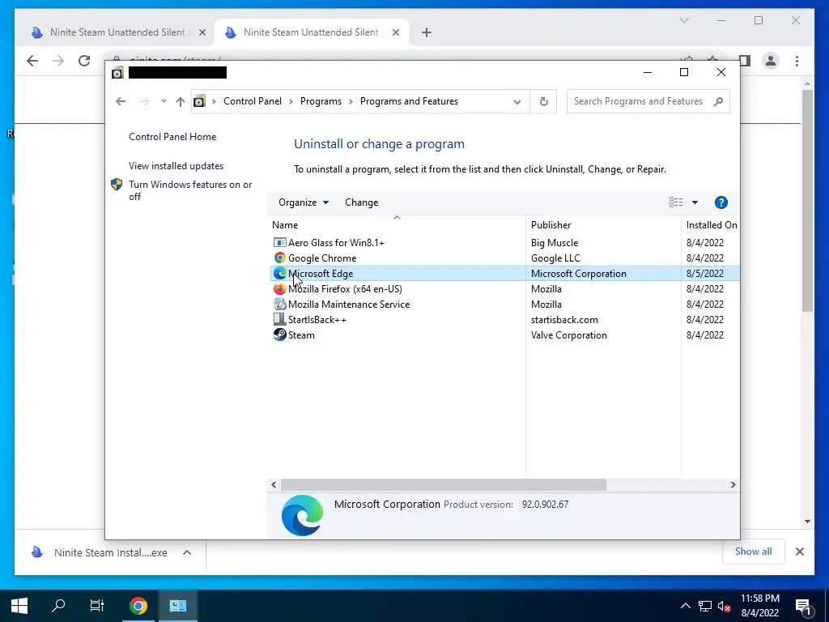Click the taskbar clock showing 11:58 PM
829x622 pixels.
click(x=759, y=606)
